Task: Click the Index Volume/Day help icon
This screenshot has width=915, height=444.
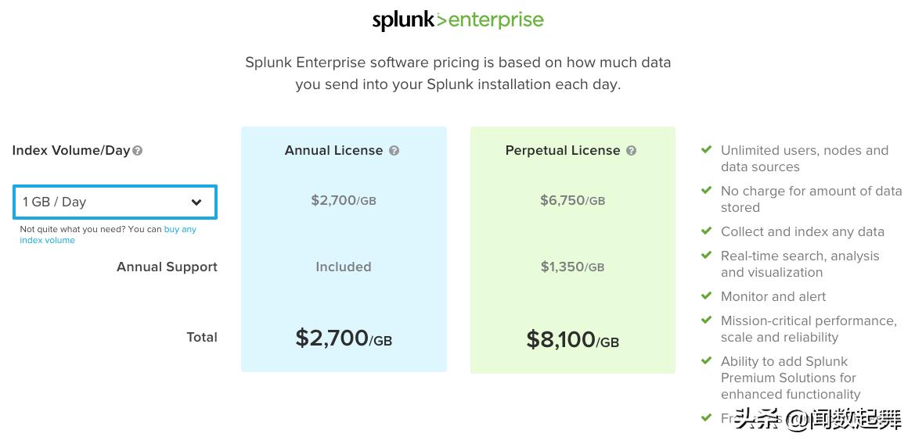Action: 137,151
